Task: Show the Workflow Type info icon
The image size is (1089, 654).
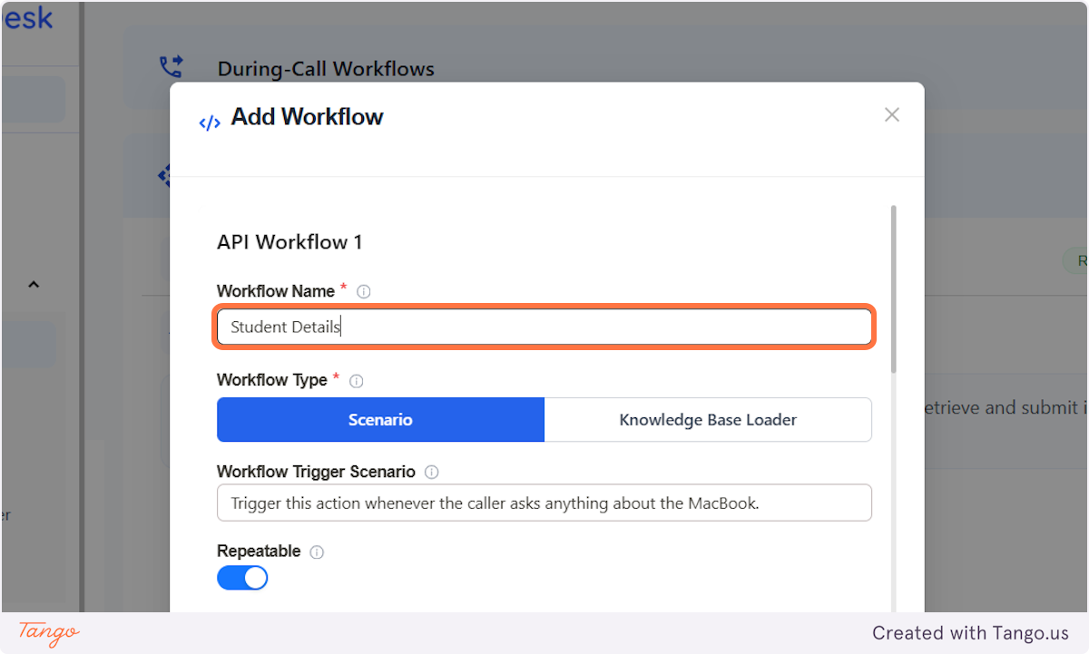Action: tap(357, 381)
